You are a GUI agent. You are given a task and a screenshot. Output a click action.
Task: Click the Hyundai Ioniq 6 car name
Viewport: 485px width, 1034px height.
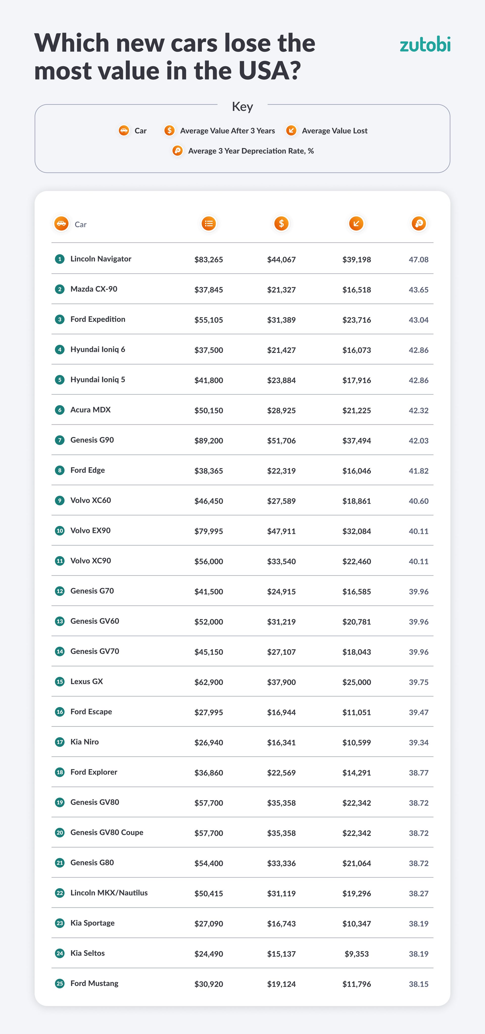point(98,349)
